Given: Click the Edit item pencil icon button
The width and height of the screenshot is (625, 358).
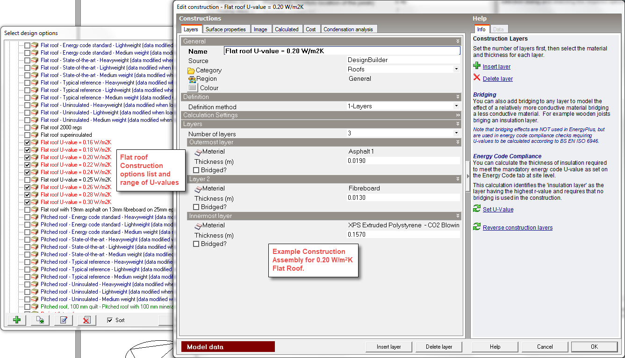Looking at the screenshot, I should point(64,320).
